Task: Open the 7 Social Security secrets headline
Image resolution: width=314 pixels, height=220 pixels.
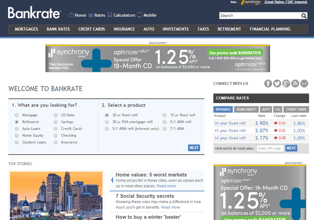Action: pos(145,196)
